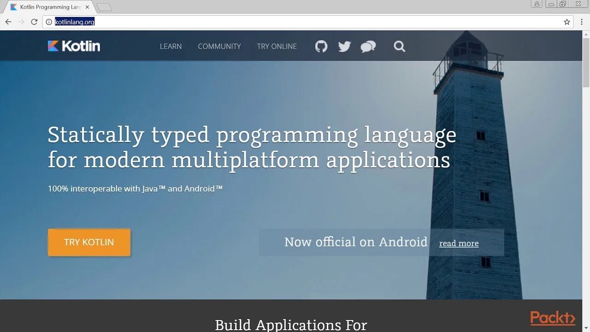Click 'Now official on Android' text

pyautogui.click(x=356, y=242)
